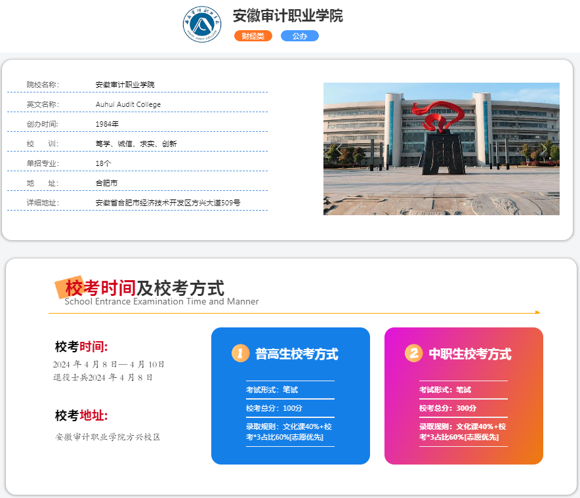The image size is (580, 498).
Task: Advance carousel with the right arrow
Action: tap(544, 150)
